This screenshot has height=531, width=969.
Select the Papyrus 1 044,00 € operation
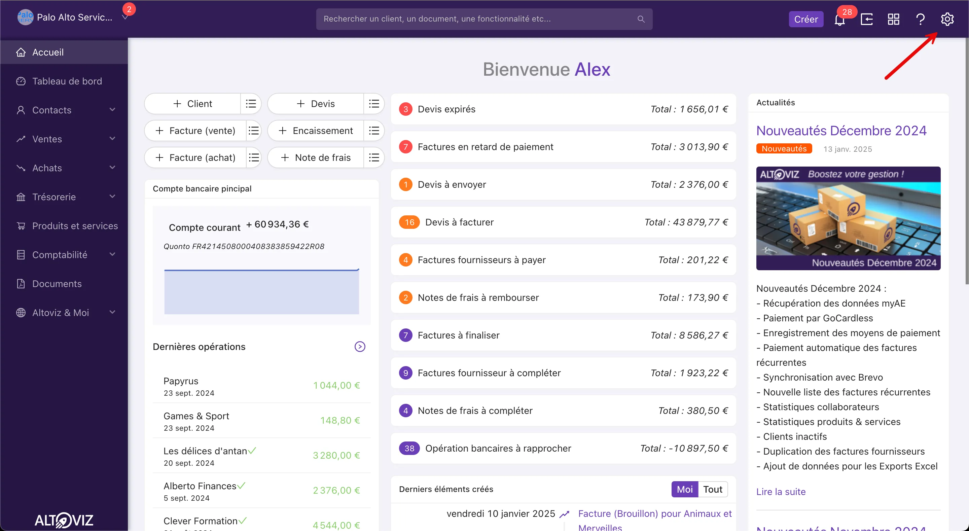click(x=261, y=386)
